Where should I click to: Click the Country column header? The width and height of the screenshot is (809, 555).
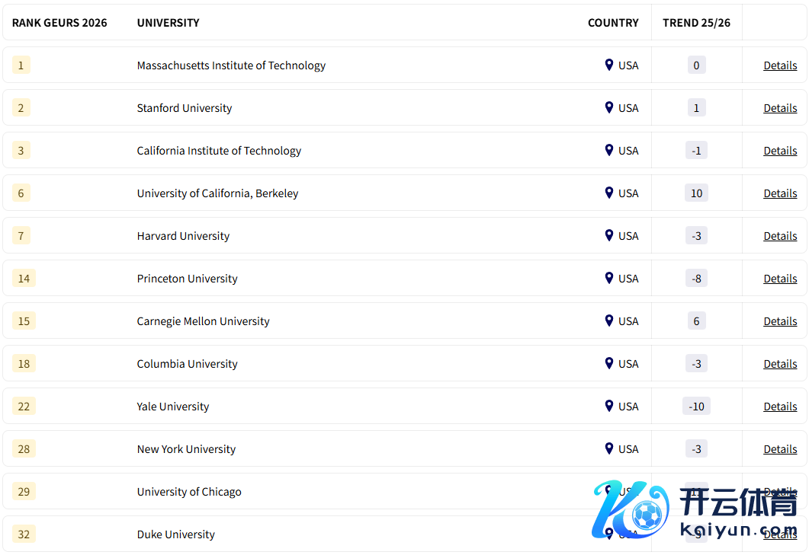click(x=613, y=23)
